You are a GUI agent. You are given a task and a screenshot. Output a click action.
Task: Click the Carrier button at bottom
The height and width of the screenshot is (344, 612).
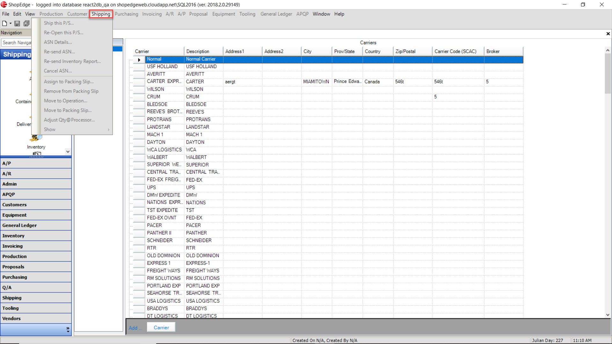pyautogui.click(x=161, y=327)
